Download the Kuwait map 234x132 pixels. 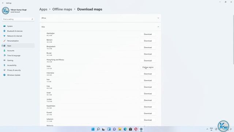(x=148, y=113)
